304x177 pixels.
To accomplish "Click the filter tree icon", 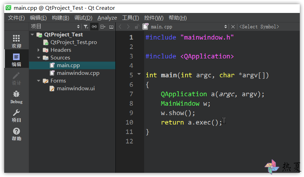I will pos(86,27).
